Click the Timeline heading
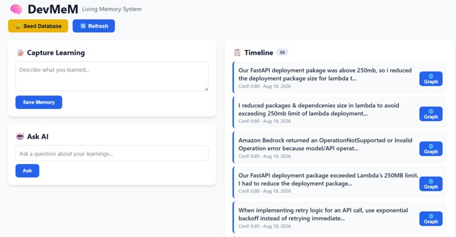The height and width of the screenshot is (237, 456). [x=259, y=53]
